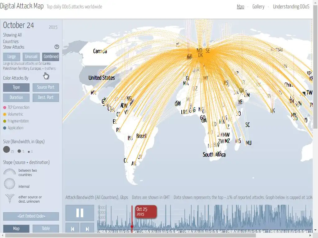This screenshot has height=238, width=318.
Task: Click the MX country code on map
Action: click(x=93, y=93)
